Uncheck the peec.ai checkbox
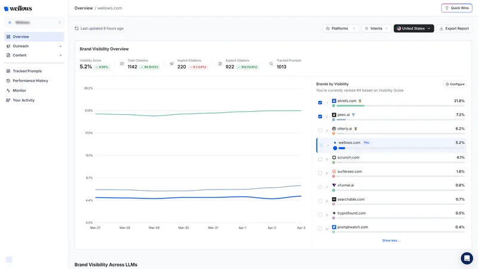Viewport: 478px width, 269px height. click(x=320, y=117)
